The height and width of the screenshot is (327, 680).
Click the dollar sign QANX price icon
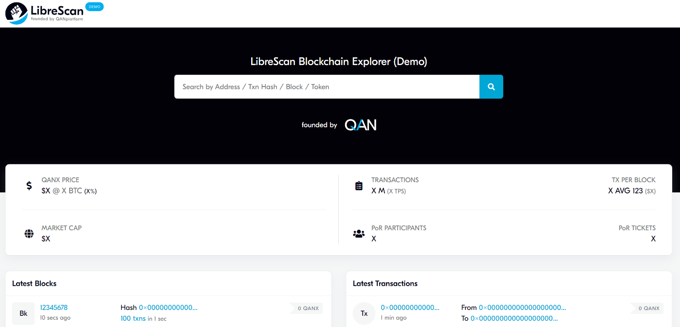(29, 186)
